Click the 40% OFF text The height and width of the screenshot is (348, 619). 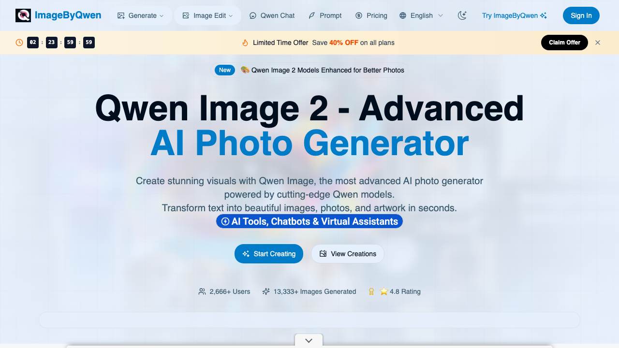pyautogui.click(x=344, y=43)
